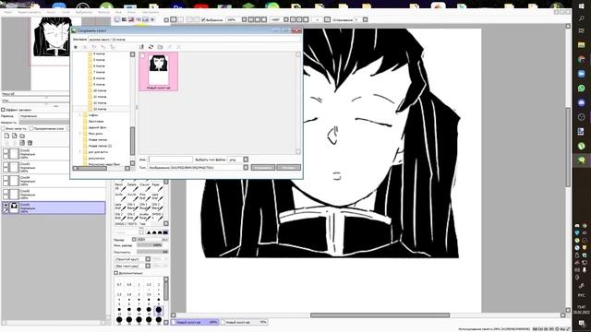The width and height of the screenshot is (591, 332).
Task: Open the RGB slider panel icon
Action: click(x=124, y=19)
